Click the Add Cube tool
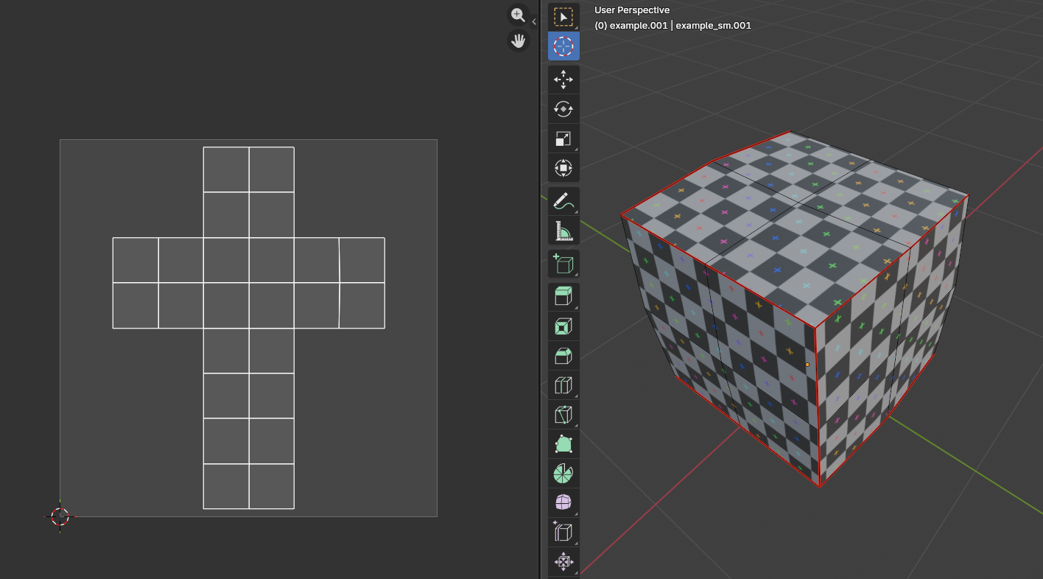This screenshot has width=1043, height=579. 563,264
